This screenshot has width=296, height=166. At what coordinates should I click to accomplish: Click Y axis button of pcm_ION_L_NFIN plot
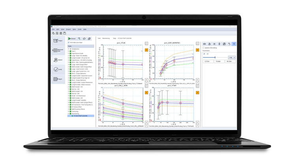(x=146, y=125)
